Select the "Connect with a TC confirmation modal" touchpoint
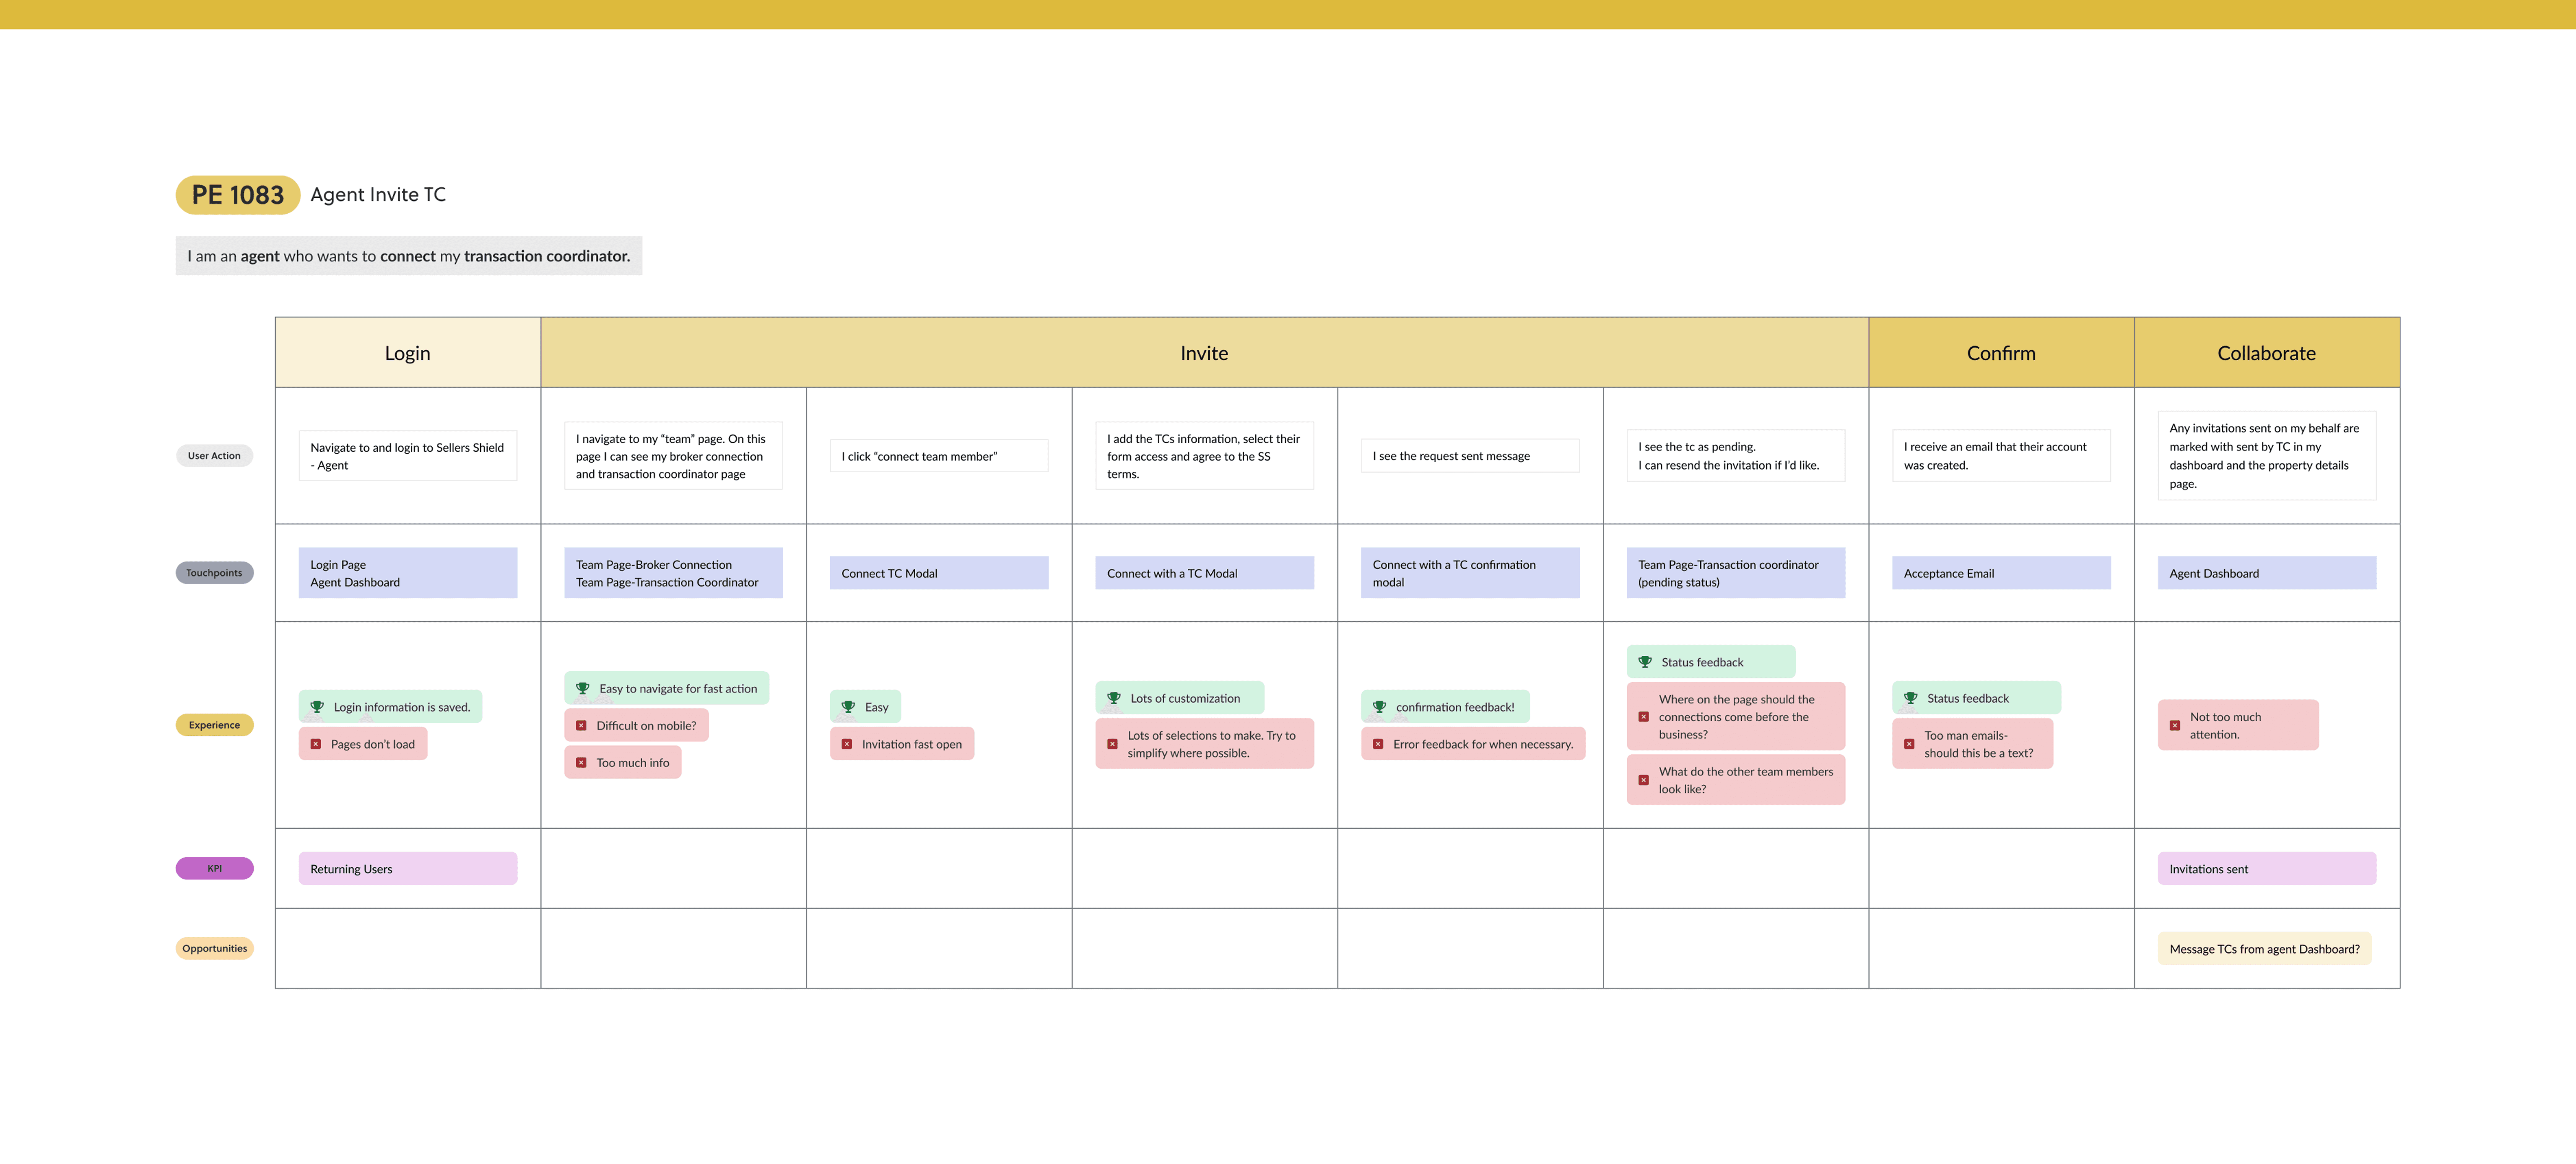The width and height of the screenshot is (2576, 1164). pyautogui.click(x=1470, y=572)
